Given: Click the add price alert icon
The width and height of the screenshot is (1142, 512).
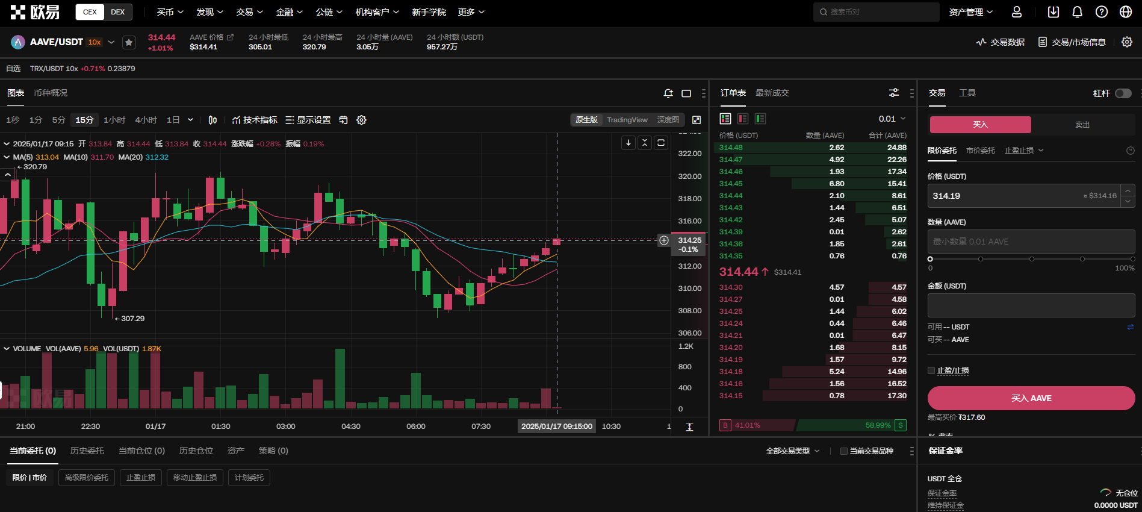Looking at the screenshot, I should point(668,93).
